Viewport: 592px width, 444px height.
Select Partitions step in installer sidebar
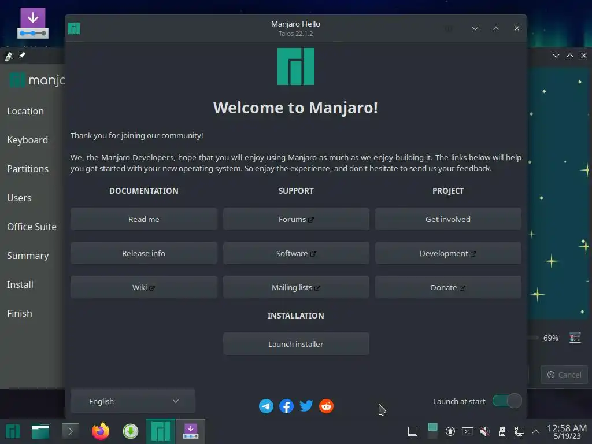coord(28,169)
